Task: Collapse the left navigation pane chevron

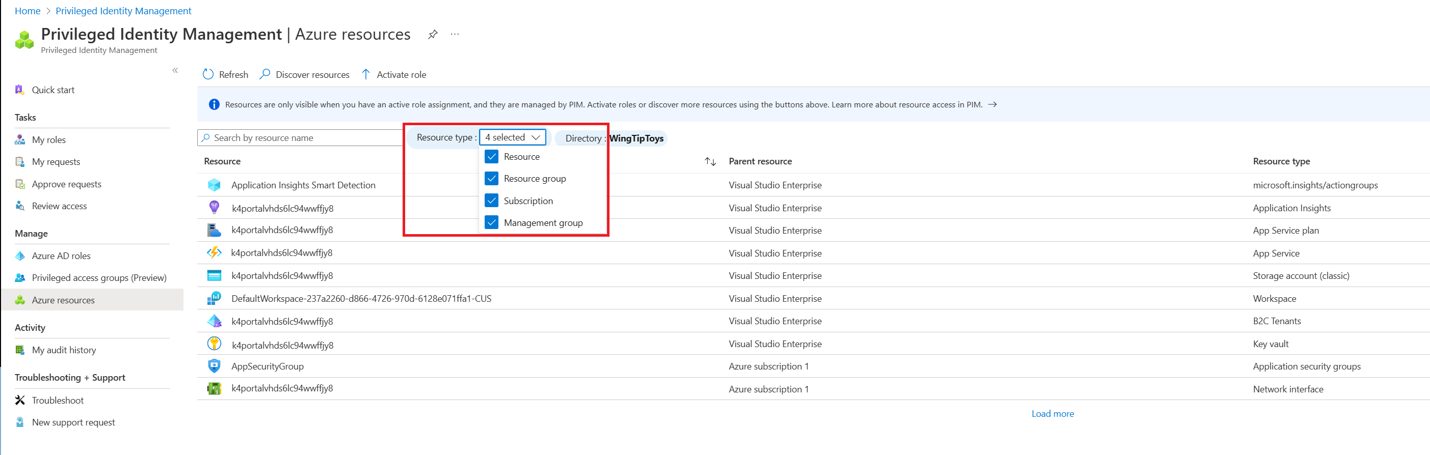Action: click(x=175, y=70)
